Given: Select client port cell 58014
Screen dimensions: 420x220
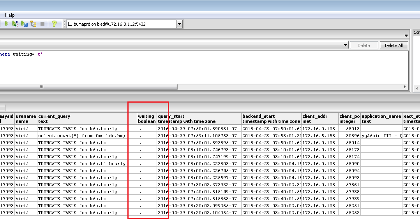Looking at the screenshot, I should tap(349, 143).
